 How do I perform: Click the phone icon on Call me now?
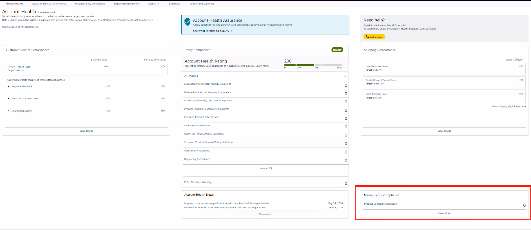[368, 37]
